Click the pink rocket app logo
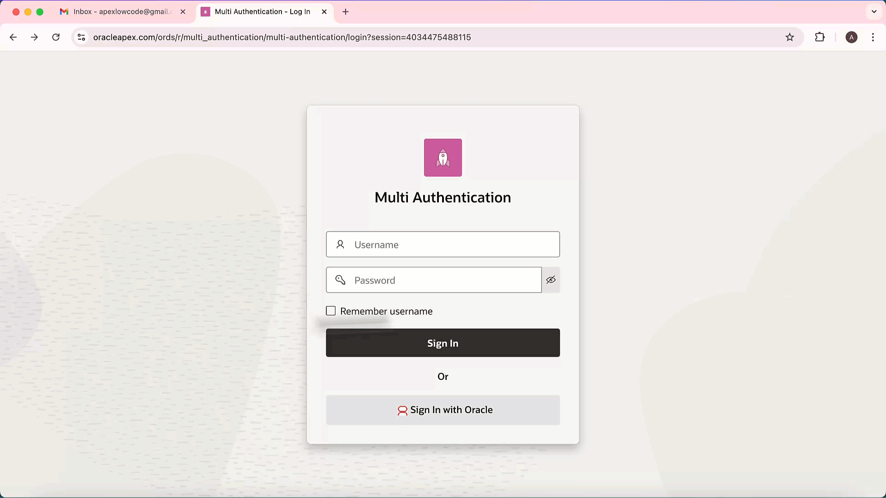This screenshot has height=498, width=886. (x=443, y=158)
